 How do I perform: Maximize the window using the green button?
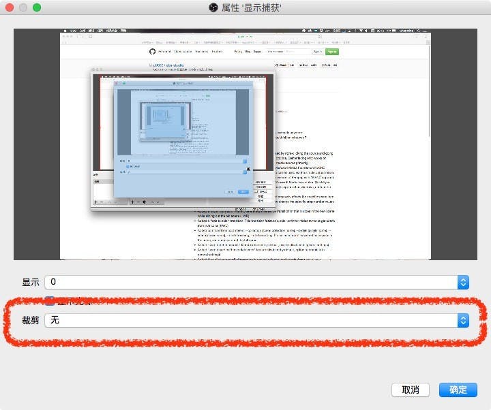coord(37,7)
